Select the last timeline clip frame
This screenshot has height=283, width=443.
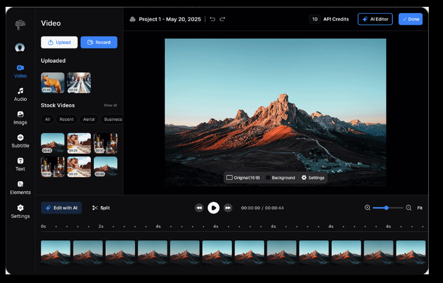(411, 253)
